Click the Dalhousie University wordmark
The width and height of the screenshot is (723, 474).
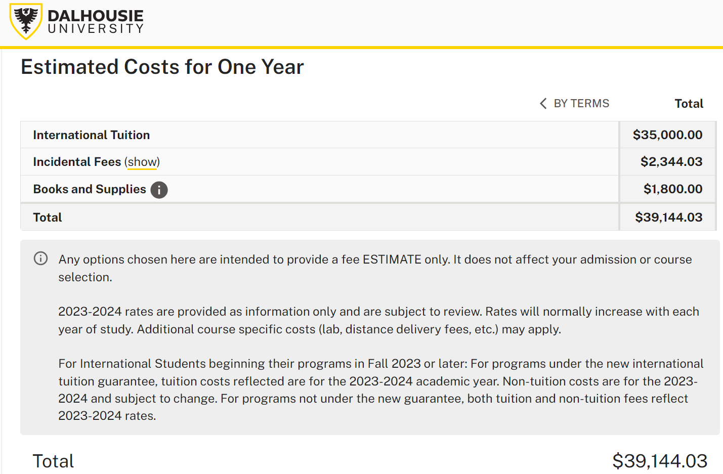pyautogui.click(x=96, y=22)
